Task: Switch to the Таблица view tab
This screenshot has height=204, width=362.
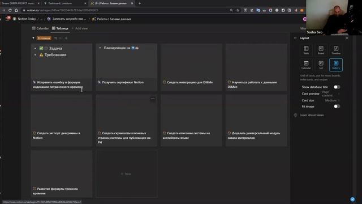Action: (x=60, y=28)
